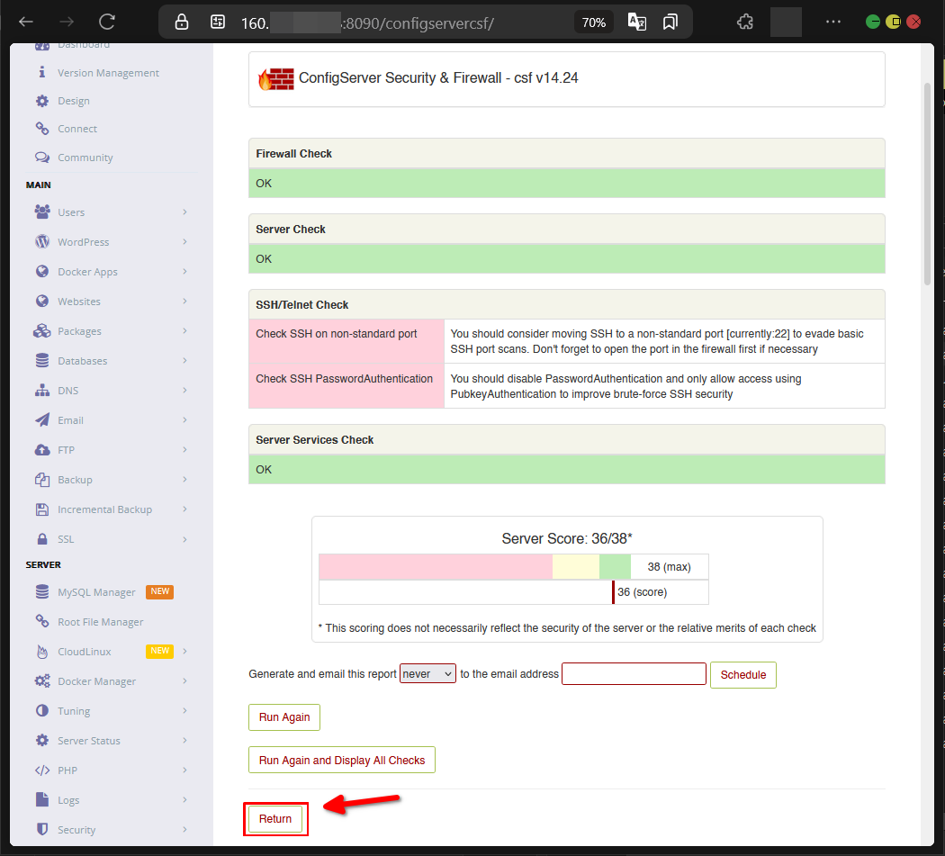Click the Connect link icon
Viewport: 945px width, 856px height.
[x=41, y=129]
